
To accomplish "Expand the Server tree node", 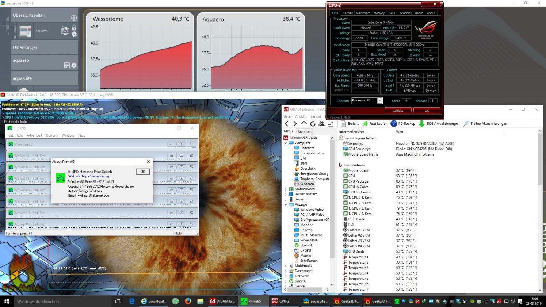I will pyautogui.click(x=286, y=199).
